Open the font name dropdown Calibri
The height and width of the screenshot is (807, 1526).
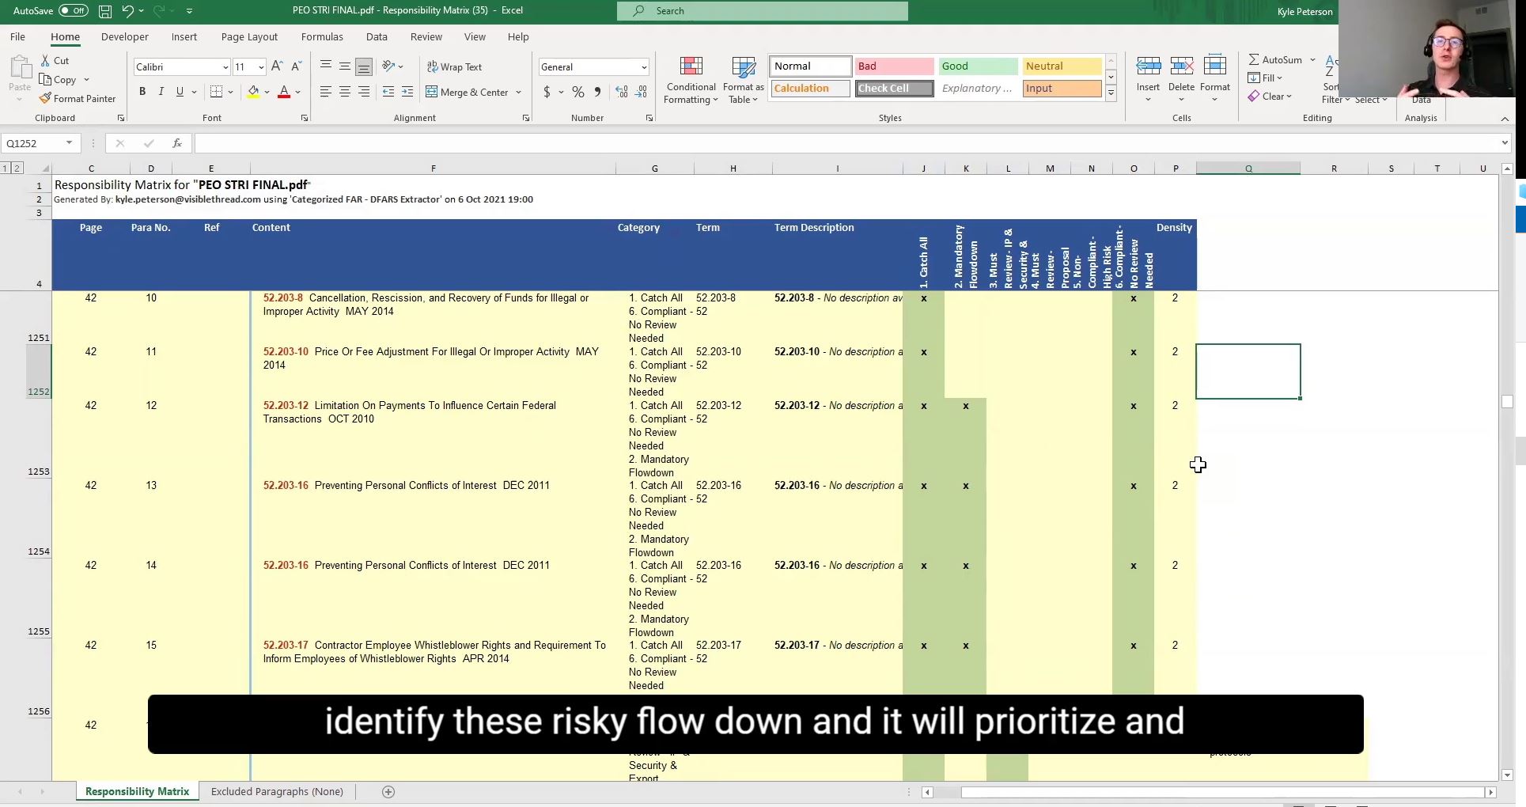click(225, 67)
